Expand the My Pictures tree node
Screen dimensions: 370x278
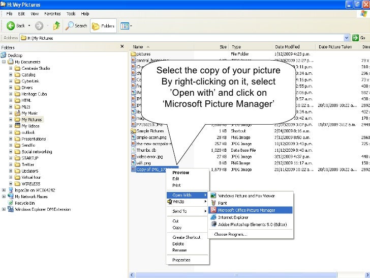[x=11, y=120]
